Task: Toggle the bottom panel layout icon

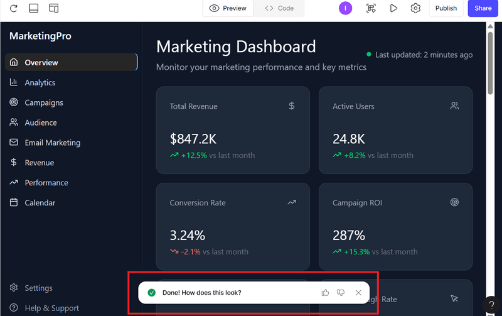Action: pos(34,8)
